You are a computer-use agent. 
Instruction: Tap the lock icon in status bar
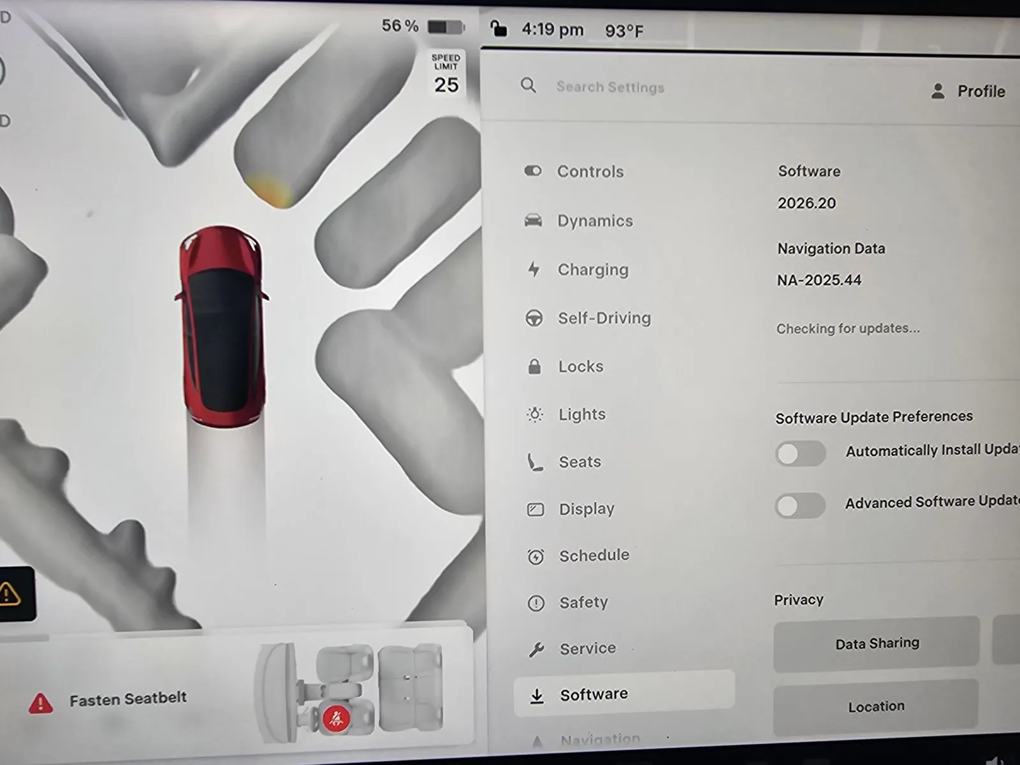(x=499, y=28)
